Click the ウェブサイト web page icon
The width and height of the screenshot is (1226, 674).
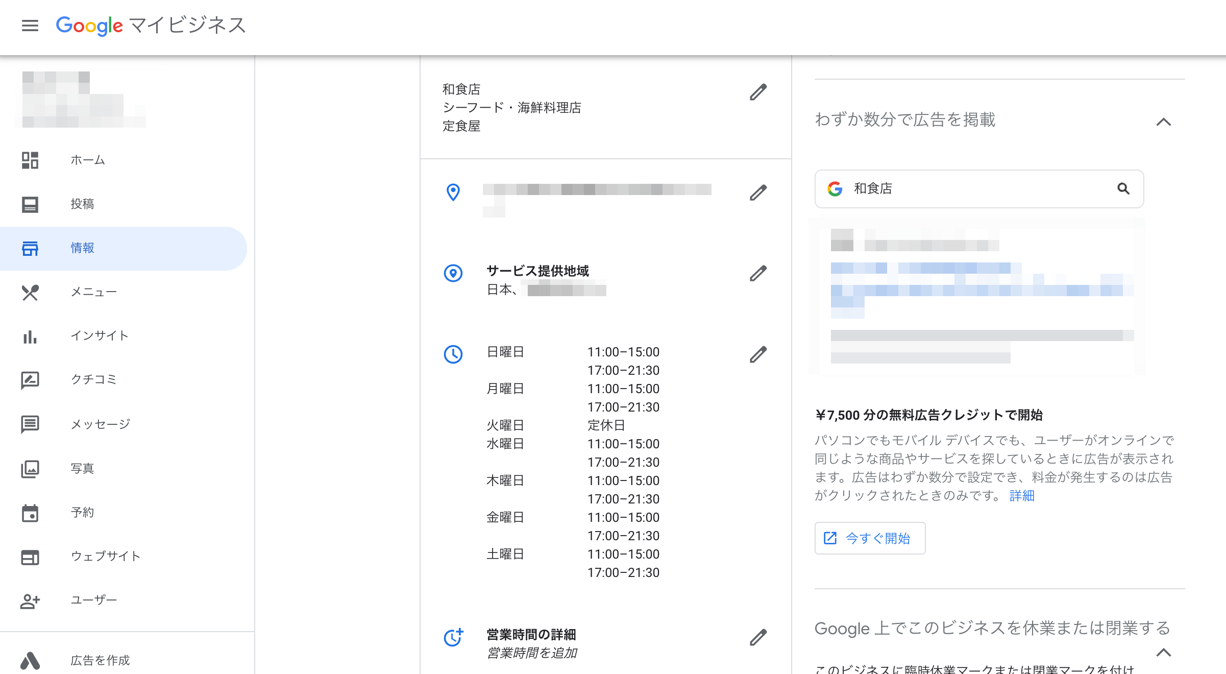[30, 557]
